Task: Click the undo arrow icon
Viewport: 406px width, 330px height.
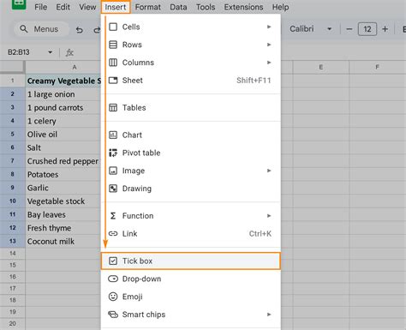Action: [80, 29]
